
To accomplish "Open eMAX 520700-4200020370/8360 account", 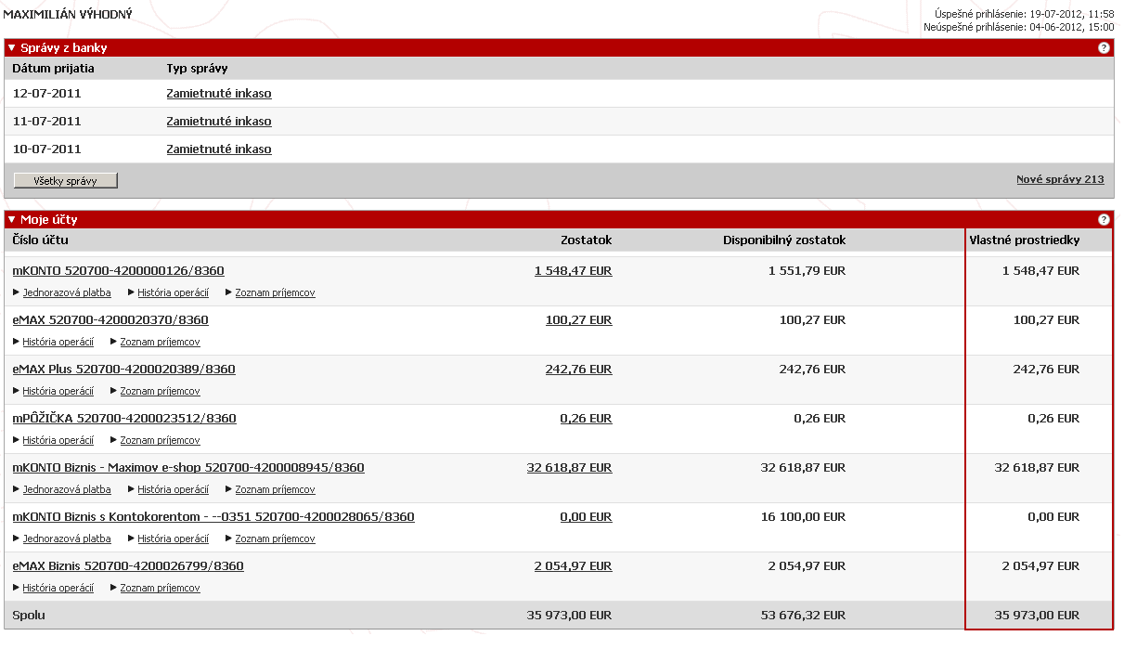I will [110, 320].
